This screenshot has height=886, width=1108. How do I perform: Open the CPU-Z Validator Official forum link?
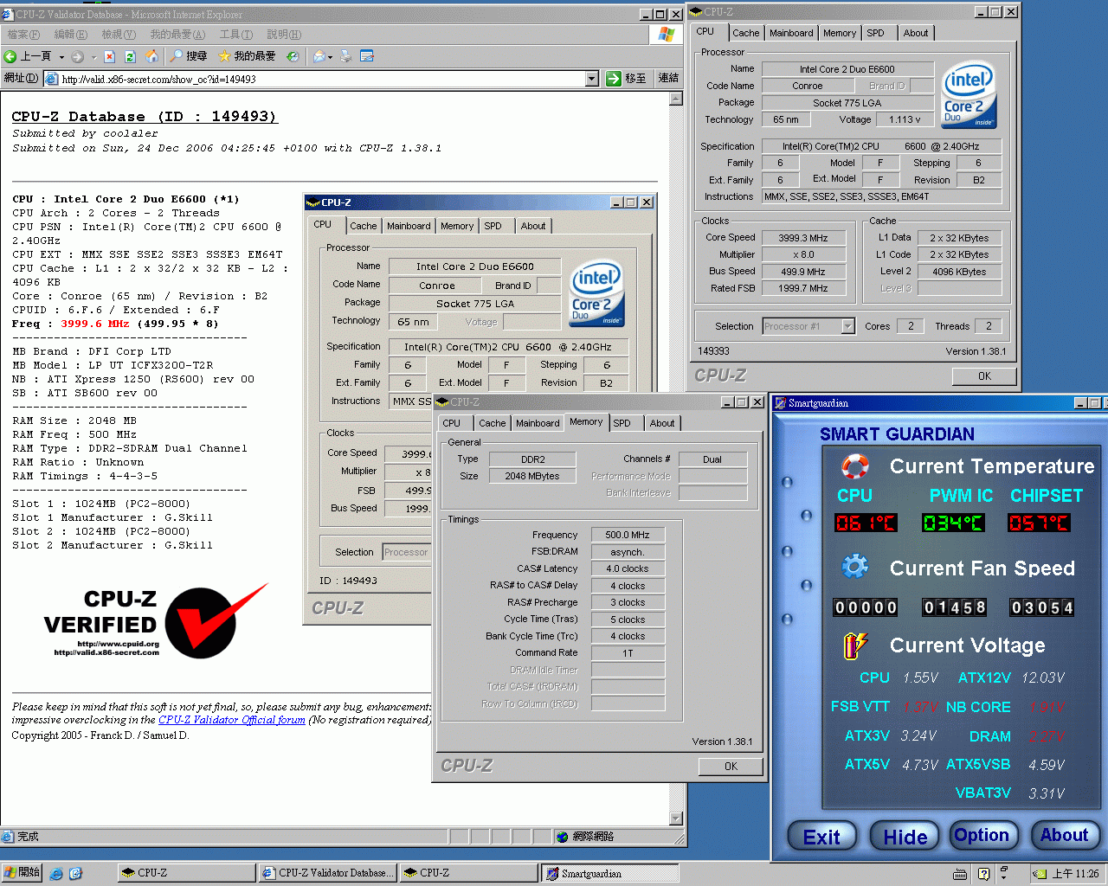232,720
